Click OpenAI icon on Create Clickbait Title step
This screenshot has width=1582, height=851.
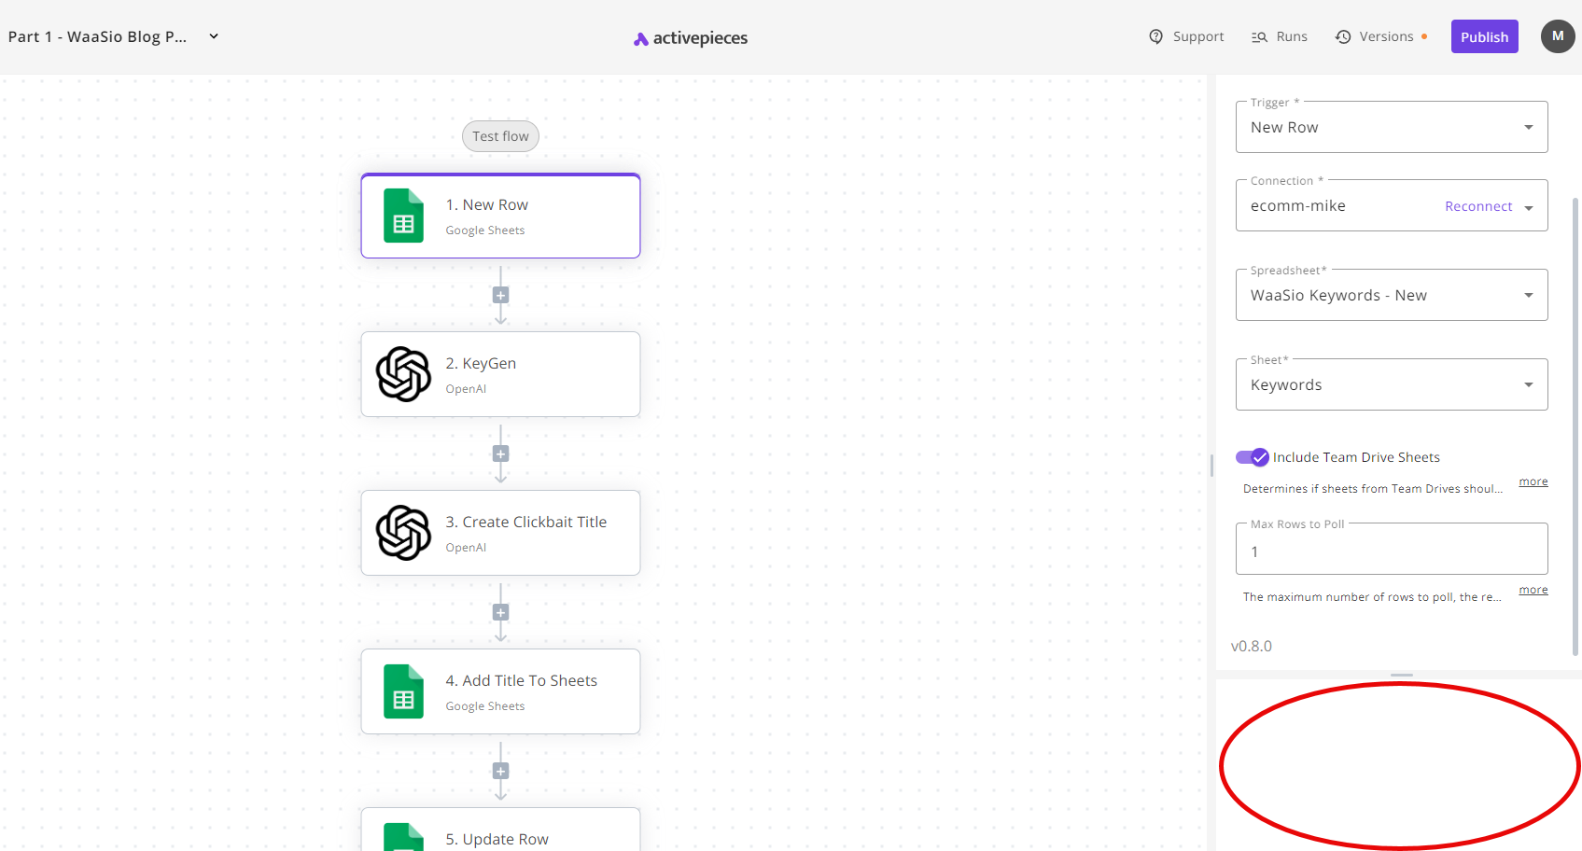(x=403, y=533)
